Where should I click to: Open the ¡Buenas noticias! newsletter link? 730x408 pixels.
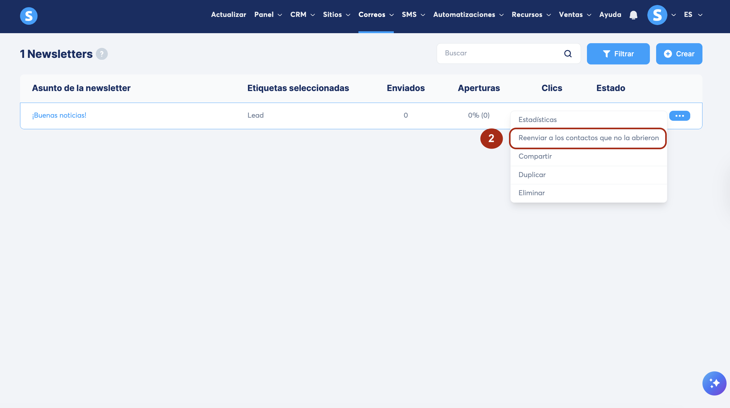(x=59, y=115)
